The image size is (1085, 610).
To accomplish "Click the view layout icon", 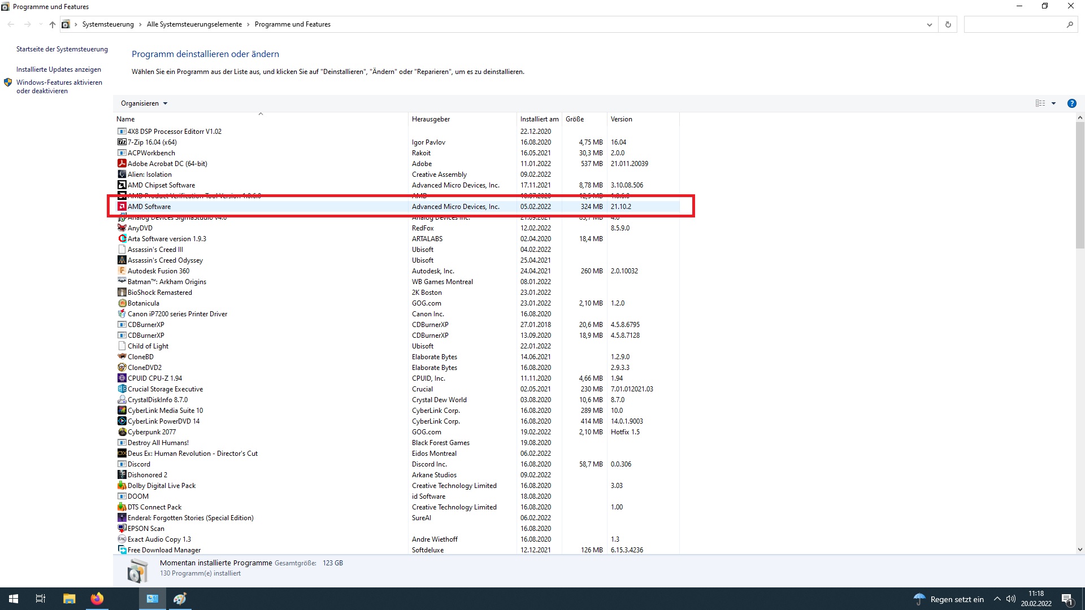I will [x=1040, y=103].
